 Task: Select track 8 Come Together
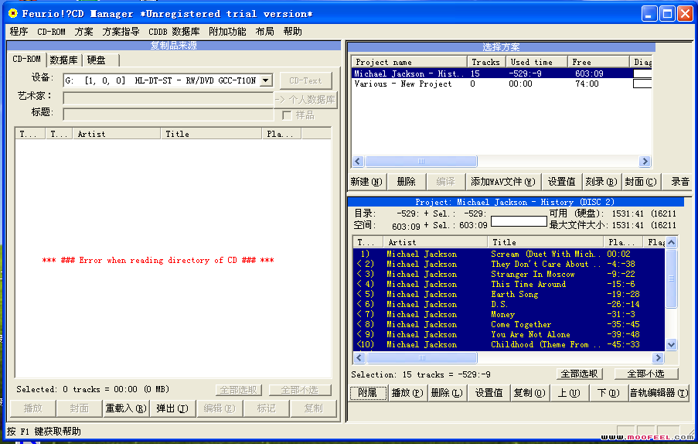point(509,325)
